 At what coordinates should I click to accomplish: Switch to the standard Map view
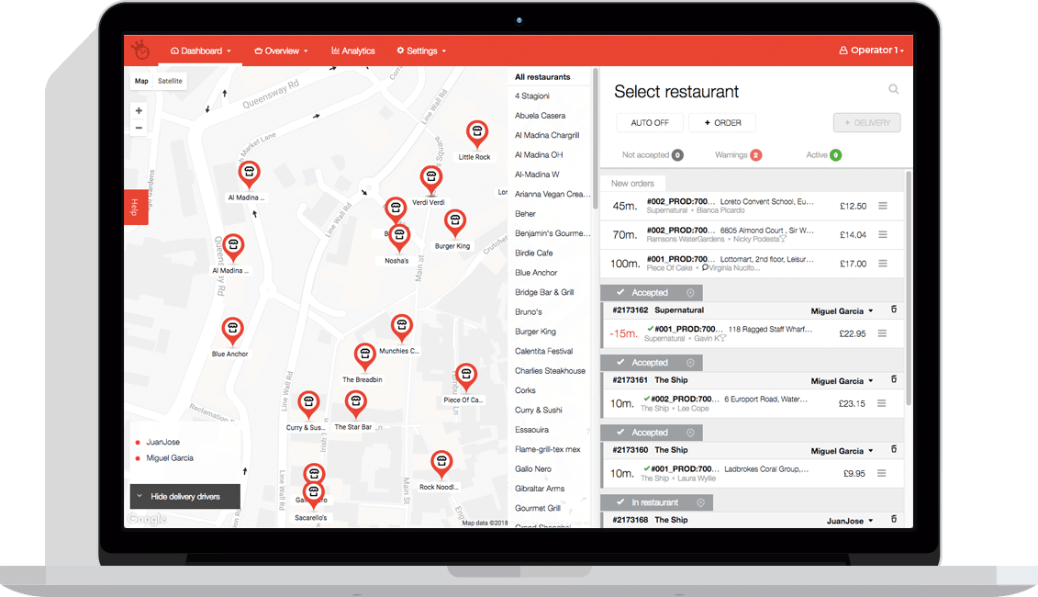tap(141, 81)
